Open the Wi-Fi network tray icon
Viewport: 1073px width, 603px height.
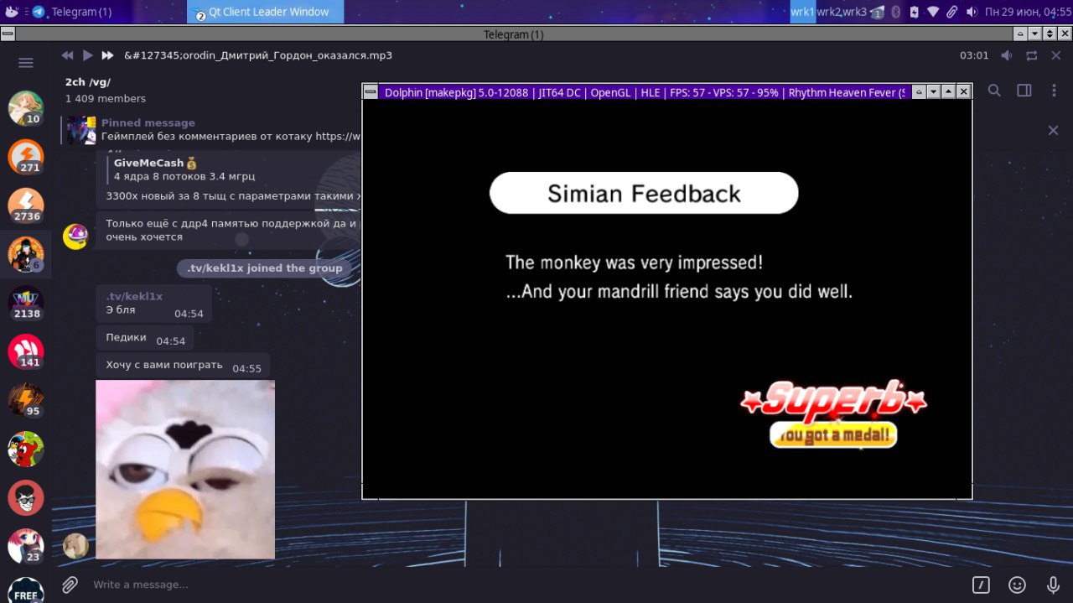(x=933, y=12)
